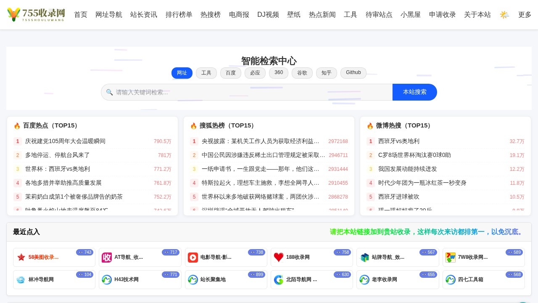
Task: Open the 首页 menu item
Action: (81, 15)
